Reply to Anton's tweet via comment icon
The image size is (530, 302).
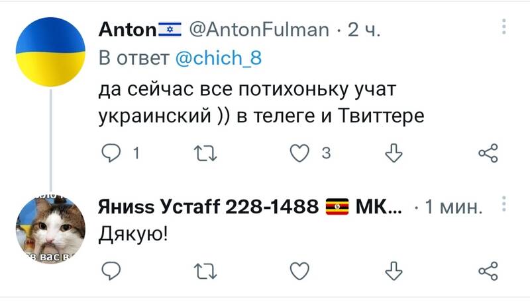click(x=111, y=153)
